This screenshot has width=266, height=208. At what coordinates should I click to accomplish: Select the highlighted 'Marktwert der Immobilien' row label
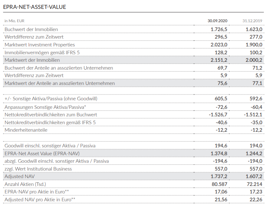pyautogui.click(x=32, y=60)
